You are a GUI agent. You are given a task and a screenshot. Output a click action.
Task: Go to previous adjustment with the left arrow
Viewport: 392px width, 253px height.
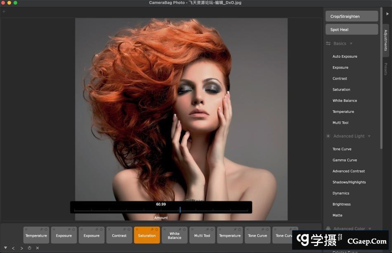coord(13,248)
